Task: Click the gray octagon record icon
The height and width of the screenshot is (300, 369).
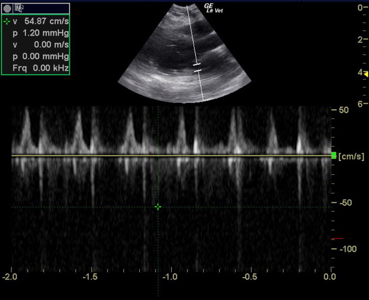Action: click(7, 9)
